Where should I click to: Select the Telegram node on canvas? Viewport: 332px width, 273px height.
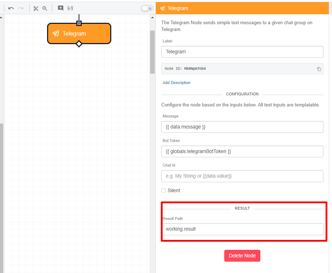[79, 33]
